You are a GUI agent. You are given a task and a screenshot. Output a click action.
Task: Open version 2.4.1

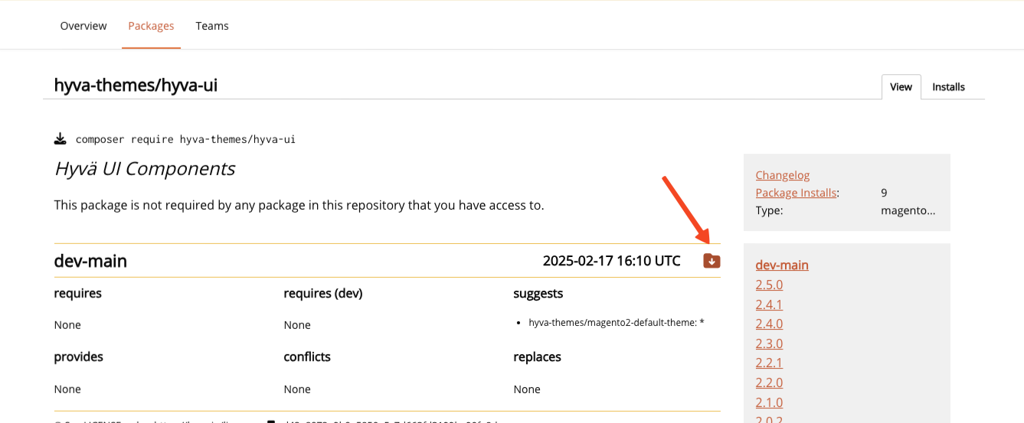[769, 304]
